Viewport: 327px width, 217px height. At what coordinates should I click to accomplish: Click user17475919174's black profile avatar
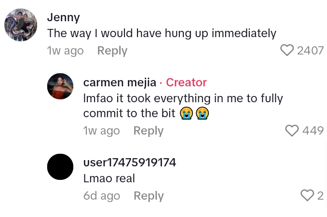(60, 167)
